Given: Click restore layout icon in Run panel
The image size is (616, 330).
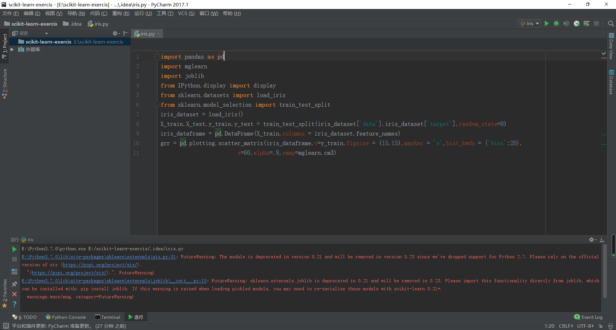Looking at the screenshot, I should pyautogui.click(x=14, y=271).
